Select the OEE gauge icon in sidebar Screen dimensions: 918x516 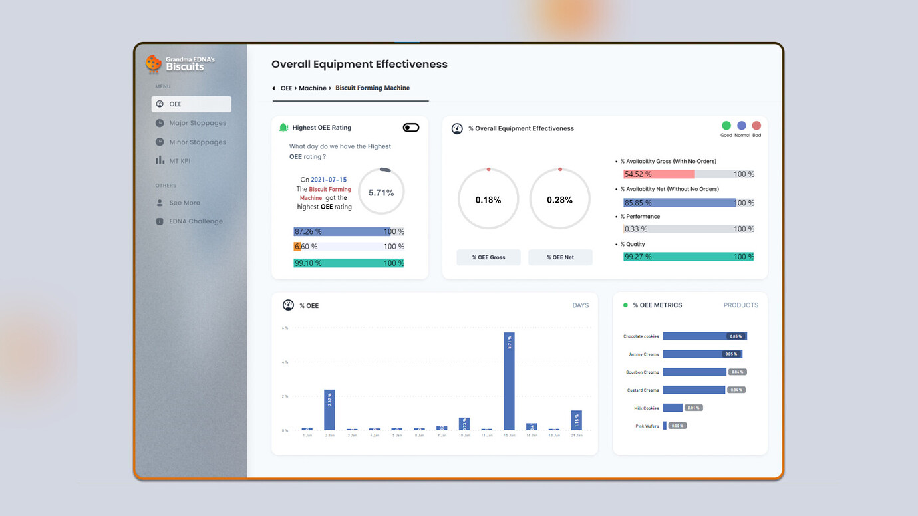click(159, 104)
